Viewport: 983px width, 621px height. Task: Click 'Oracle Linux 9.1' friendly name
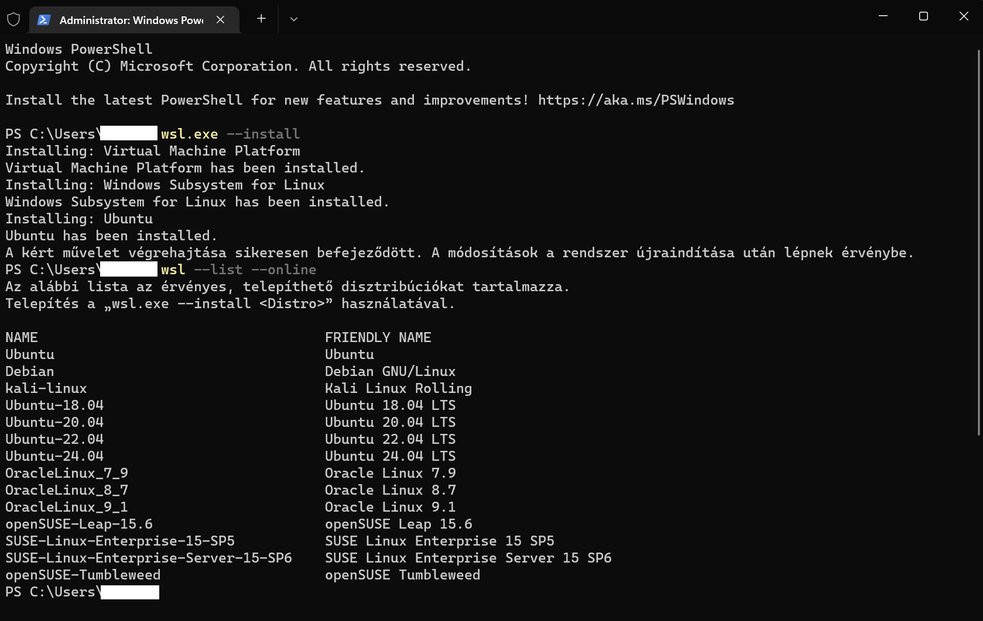[391, 507]
